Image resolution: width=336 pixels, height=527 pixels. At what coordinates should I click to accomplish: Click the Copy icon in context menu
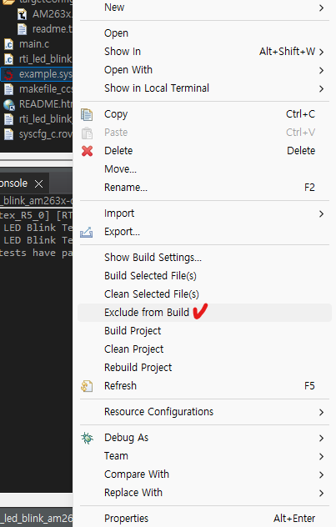(x=87, y=114)
